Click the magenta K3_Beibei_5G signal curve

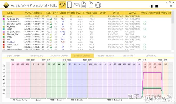pos(152,72)
